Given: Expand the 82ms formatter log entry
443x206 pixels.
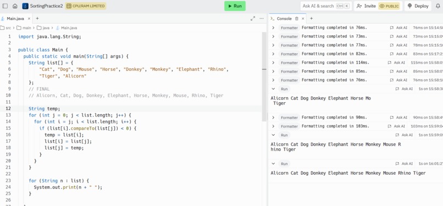Looking at the screenshot, I should (273, 54).
